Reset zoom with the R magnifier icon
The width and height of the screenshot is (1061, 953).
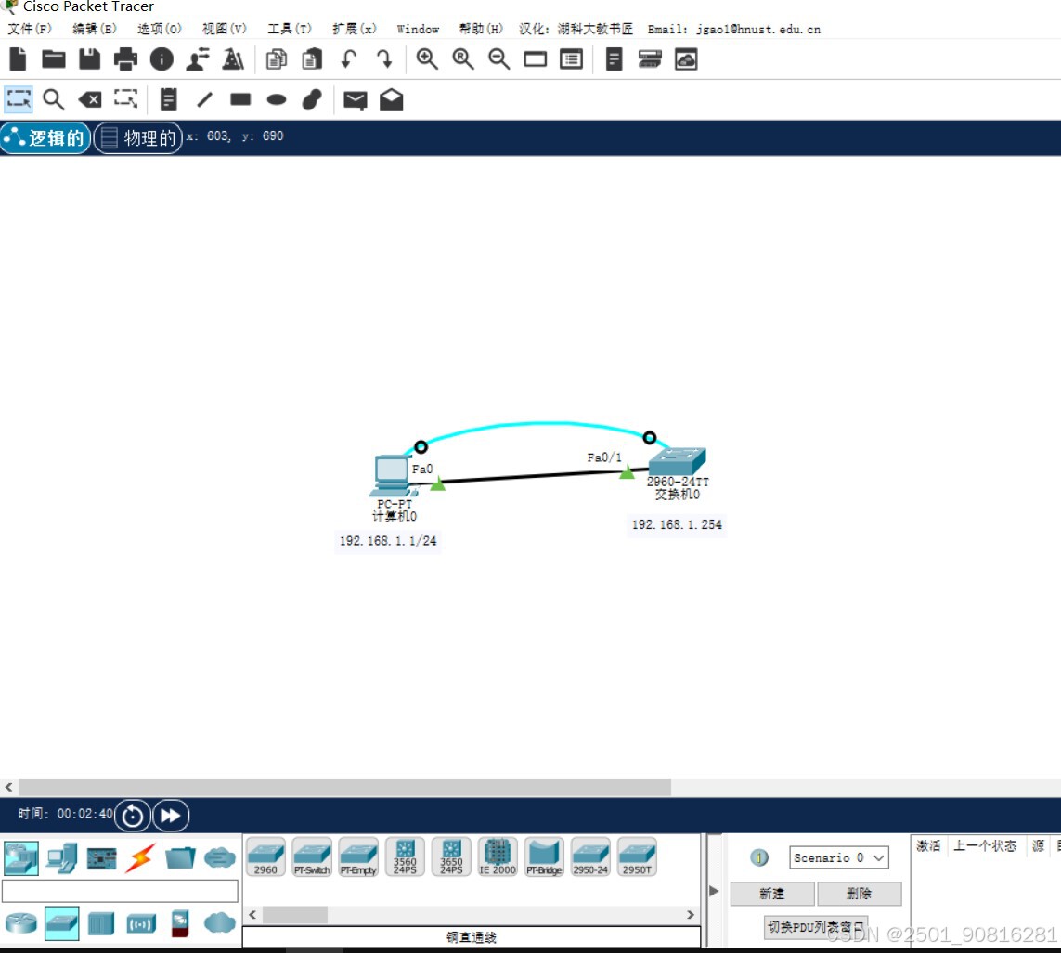[x=463, y=59]
